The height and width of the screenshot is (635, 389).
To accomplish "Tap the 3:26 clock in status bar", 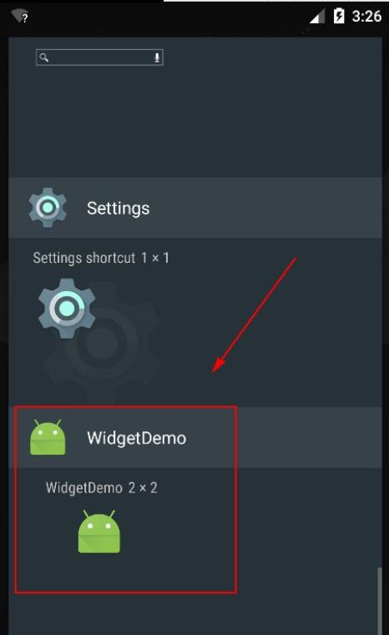I will tap(366, 17).
